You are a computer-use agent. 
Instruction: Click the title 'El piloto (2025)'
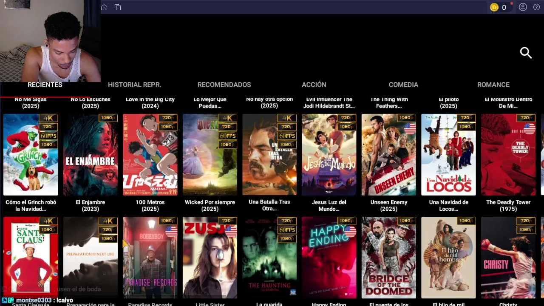pos(448,102)
